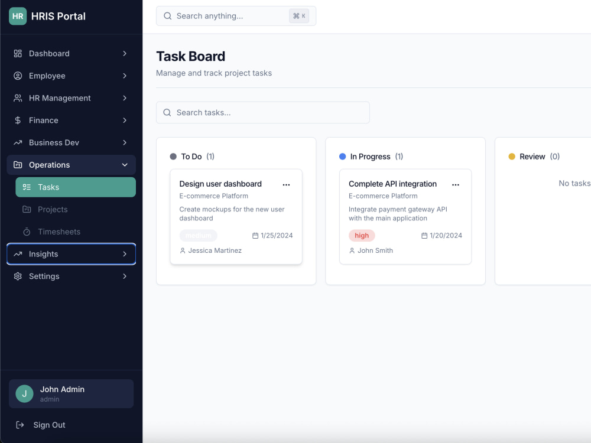The image size is (591, 443).
Task: Click the John Admin avatar circle
Action: 24,393
